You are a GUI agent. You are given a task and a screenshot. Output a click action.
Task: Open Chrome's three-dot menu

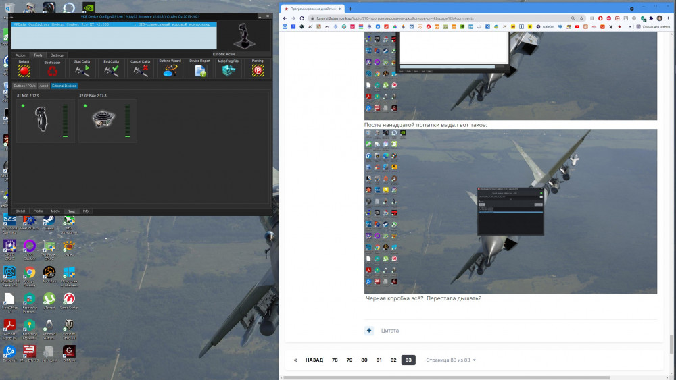coord(669,18)
